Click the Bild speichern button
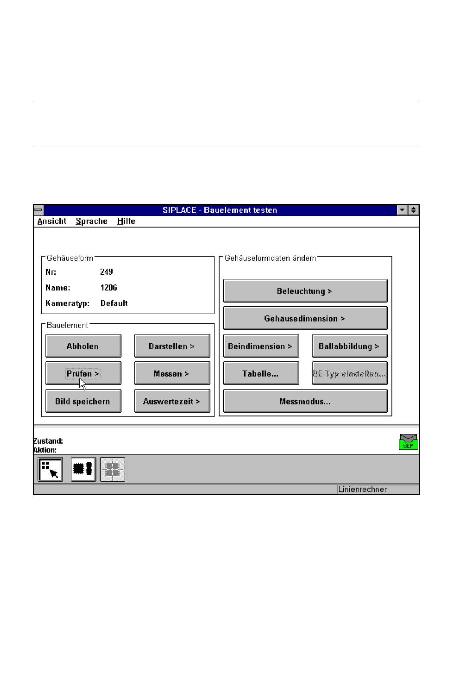The height and width of the screenshot is (676, 476). tap(83, 401)
